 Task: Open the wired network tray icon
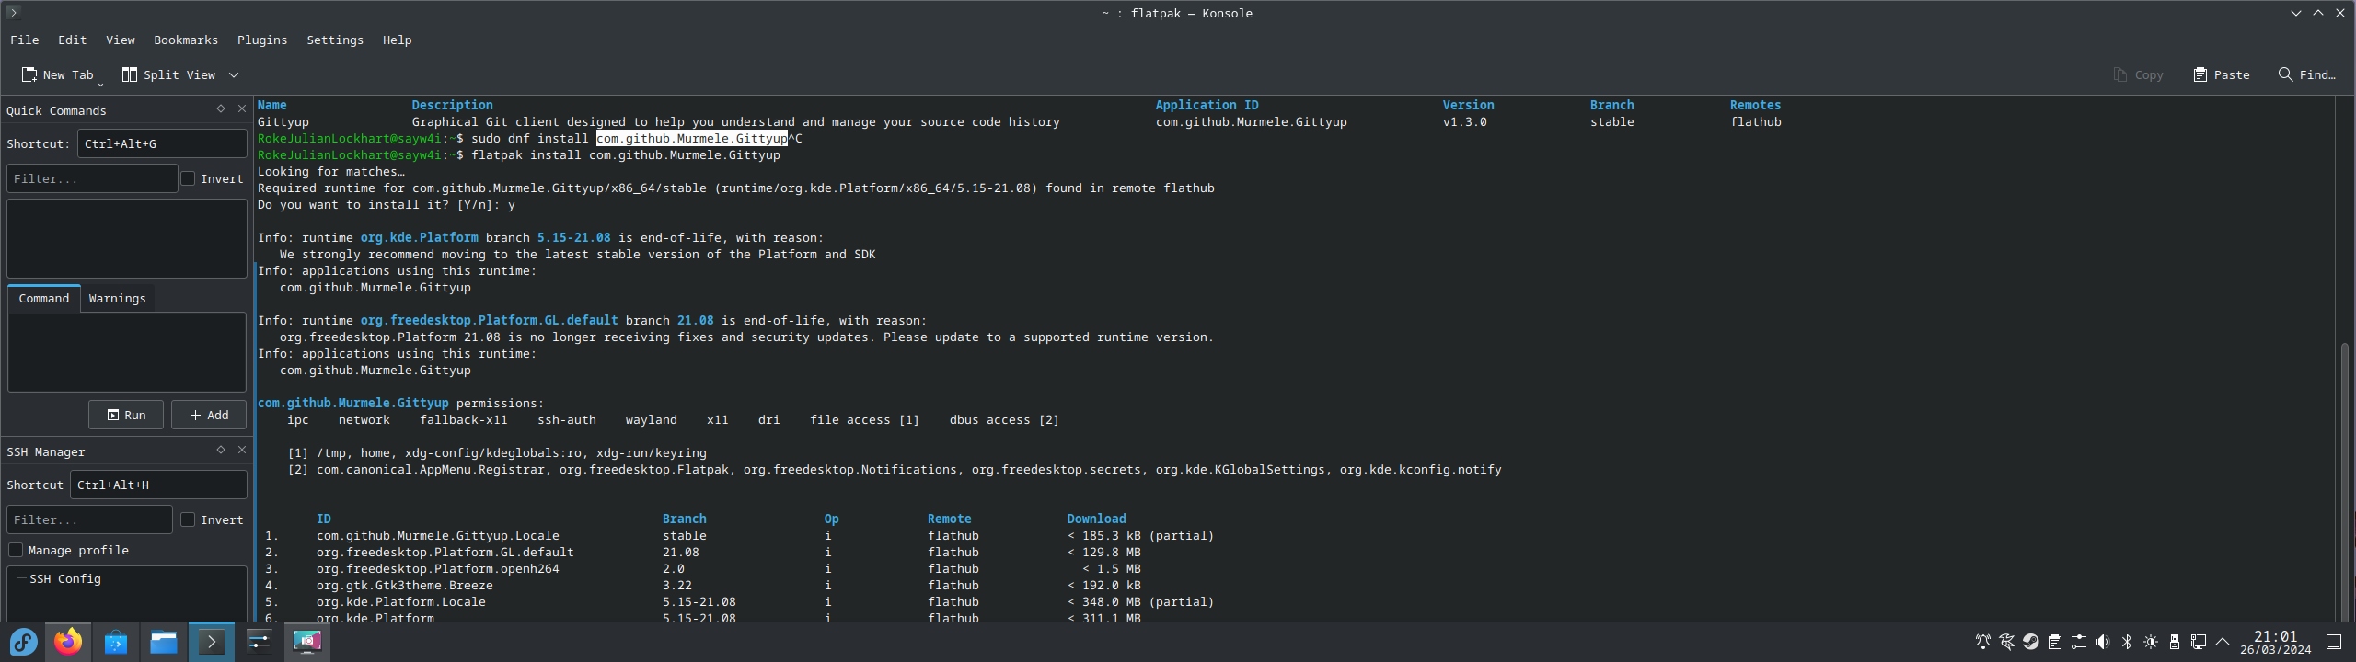2199,642
